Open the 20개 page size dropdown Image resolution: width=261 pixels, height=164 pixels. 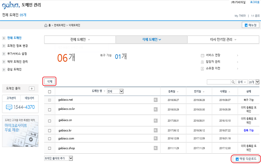tap(254, 82)
